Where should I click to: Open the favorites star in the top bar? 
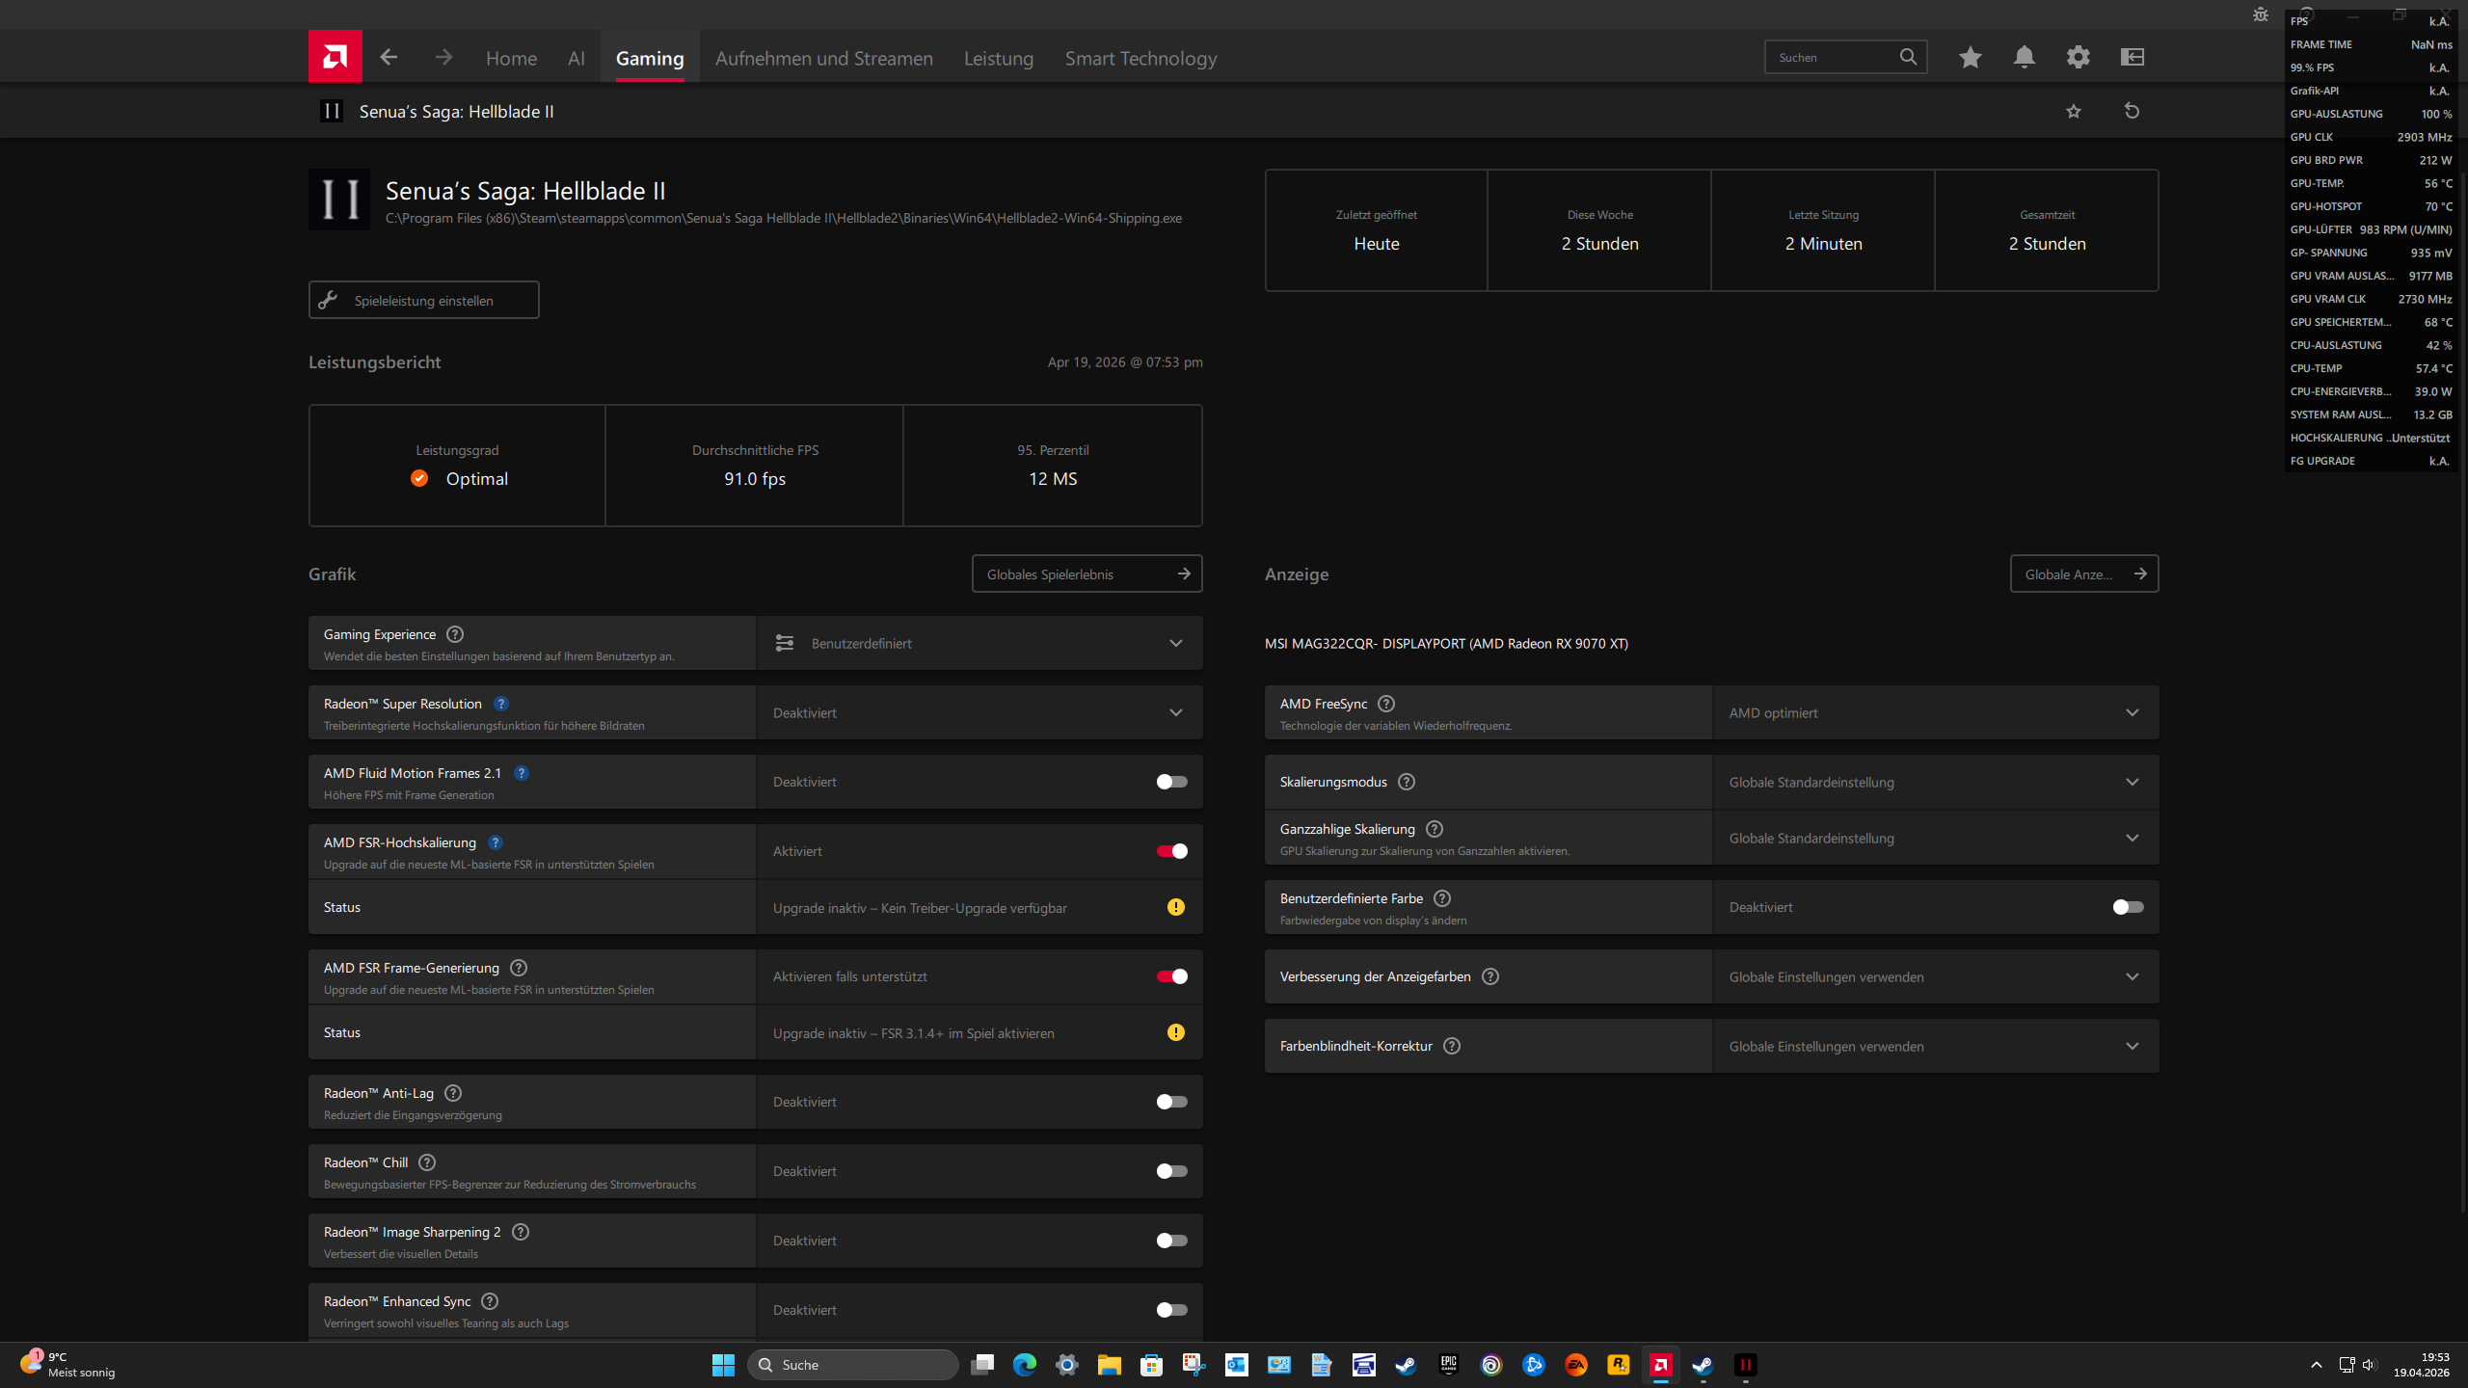point(1970,57)
